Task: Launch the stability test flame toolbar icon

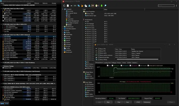Action: [82, 6]
